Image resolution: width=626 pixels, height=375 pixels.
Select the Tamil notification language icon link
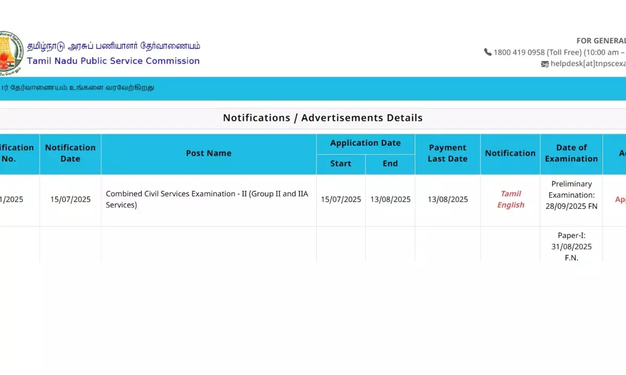(510, 194)
